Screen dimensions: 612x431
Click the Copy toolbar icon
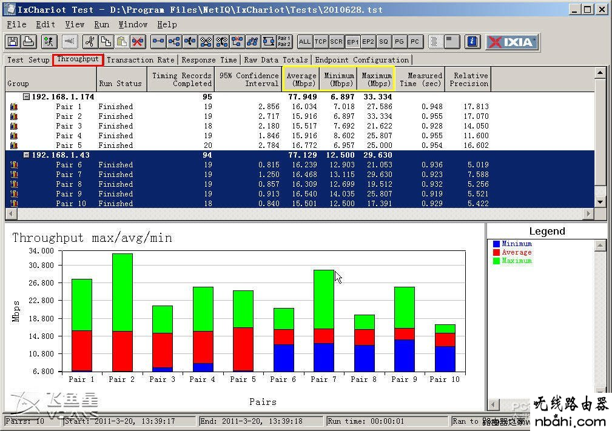tap(106, 41)
